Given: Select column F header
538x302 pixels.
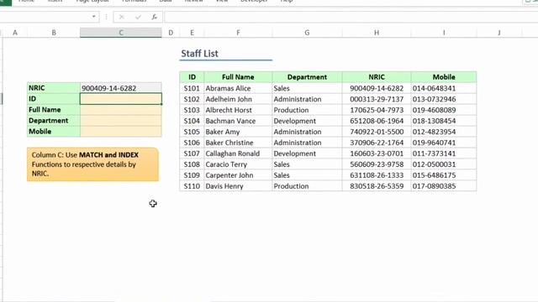Looking at the screenshot, I should (238, 33).
